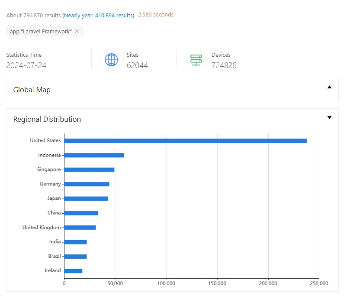Click the blue globe Sites icon
347x296 pixels.
coord(111,60)
